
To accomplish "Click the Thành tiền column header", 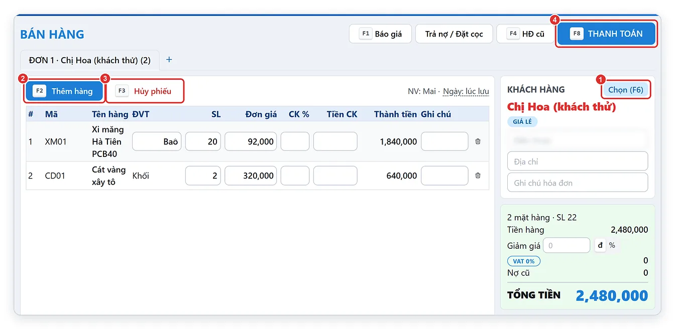I will pyautogui.click(x=395, y=114).
